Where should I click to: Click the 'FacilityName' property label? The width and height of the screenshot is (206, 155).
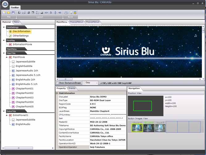(65, 136)
